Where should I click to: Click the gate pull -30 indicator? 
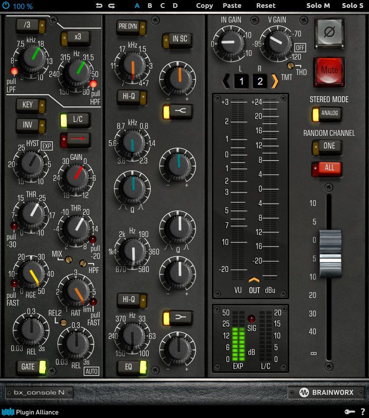[14, 225]
